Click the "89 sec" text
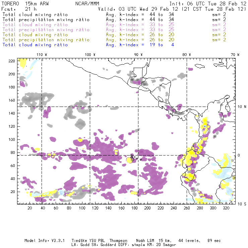 coord(214,241)
